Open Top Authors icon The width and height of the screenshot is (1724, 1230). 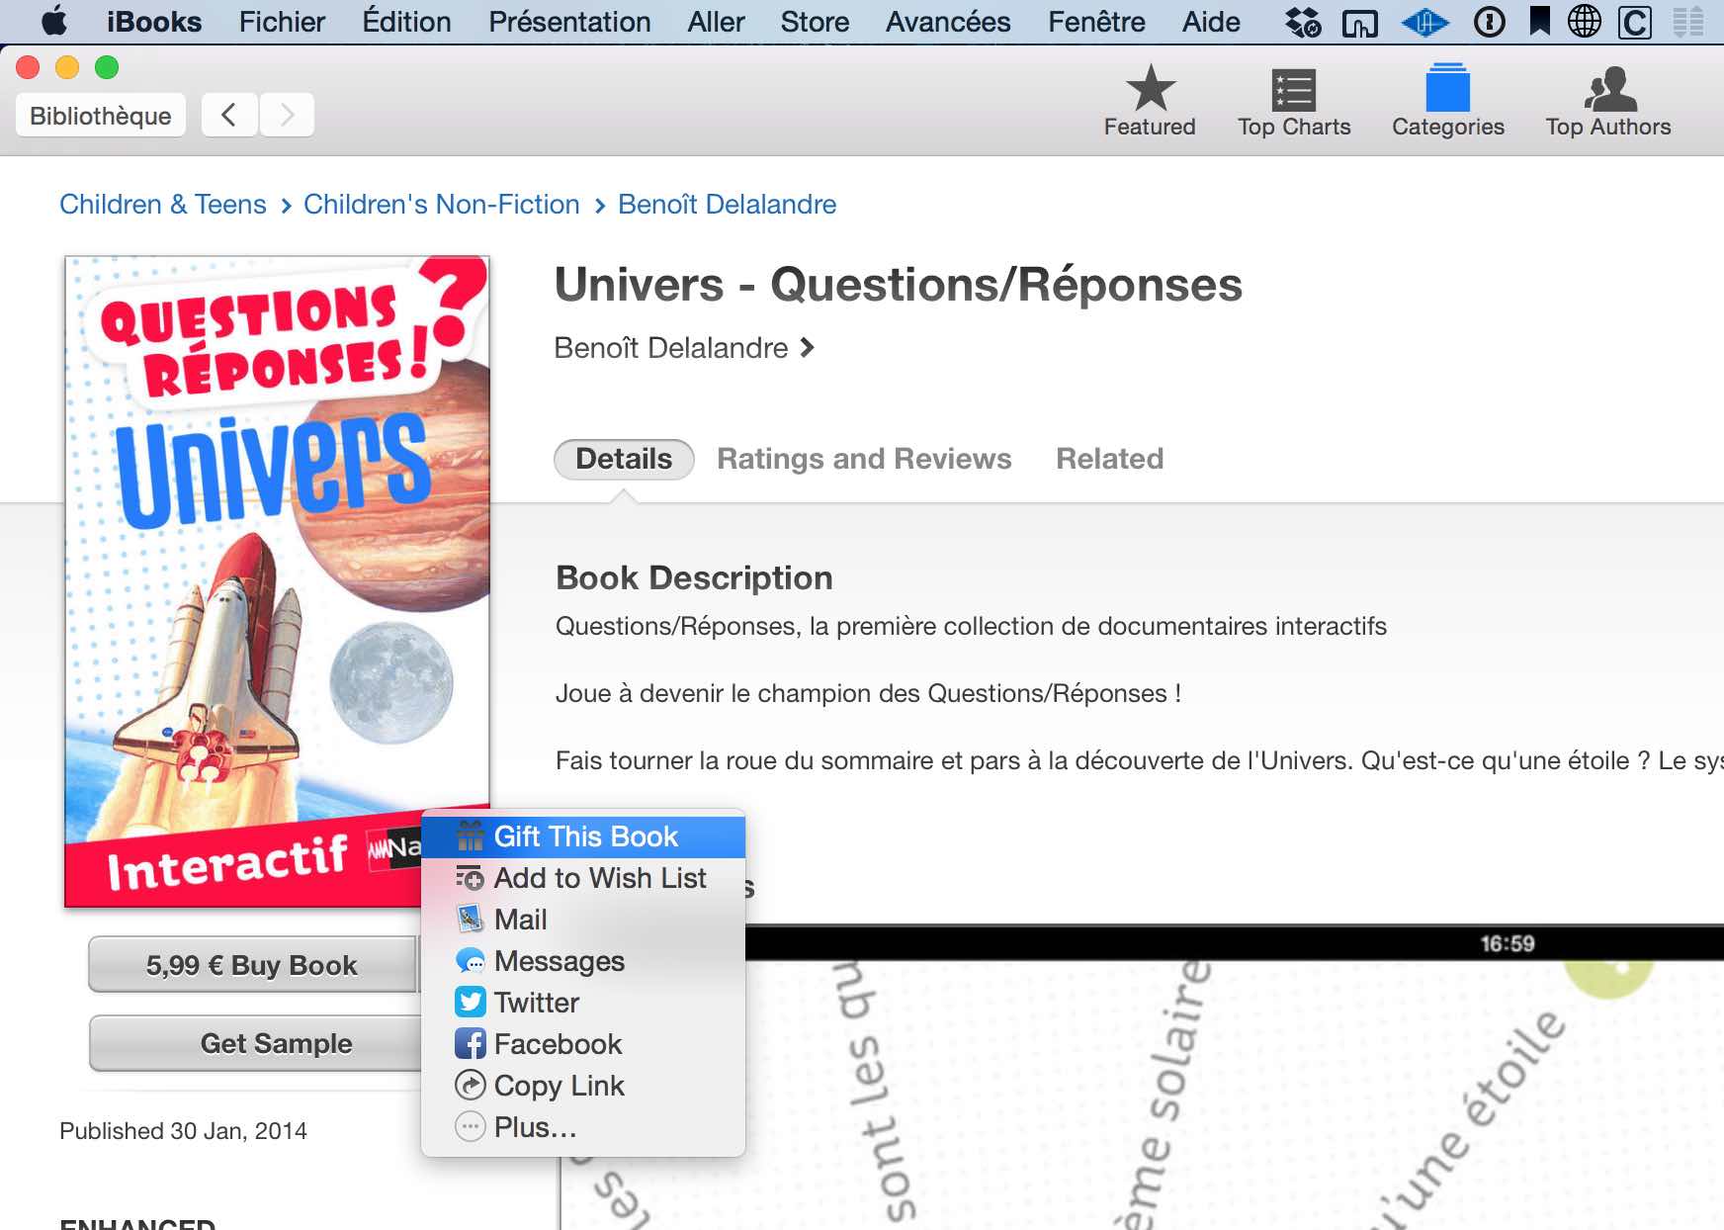(1609, 89)
